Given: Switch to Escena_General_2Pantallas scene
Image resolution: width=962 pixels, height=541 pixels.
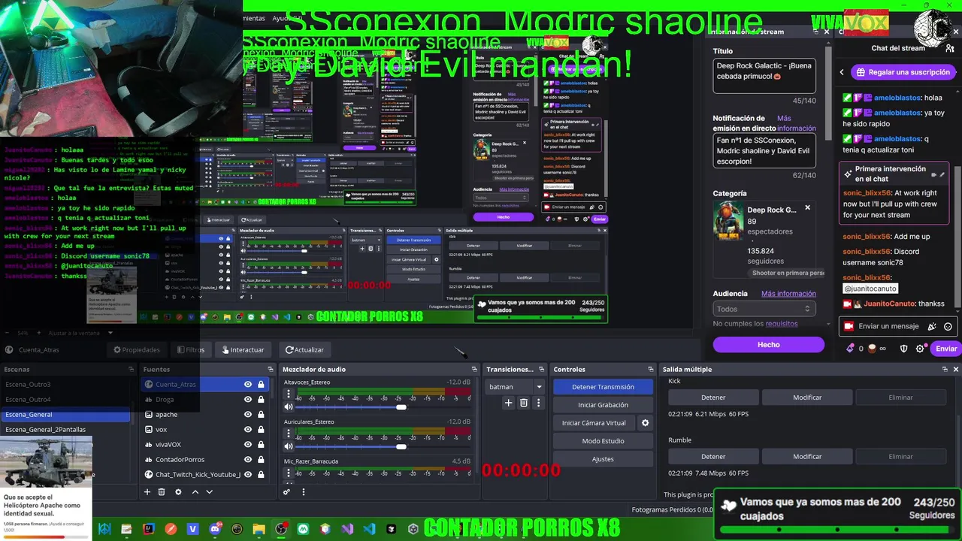Looking at the screenshot, I should click(65, 429).
